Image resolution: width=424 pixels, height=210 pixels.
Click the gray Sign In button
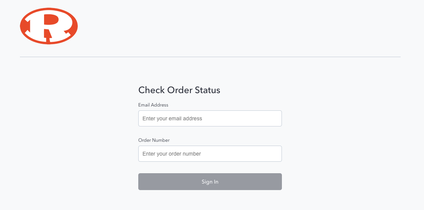point(210,182)
